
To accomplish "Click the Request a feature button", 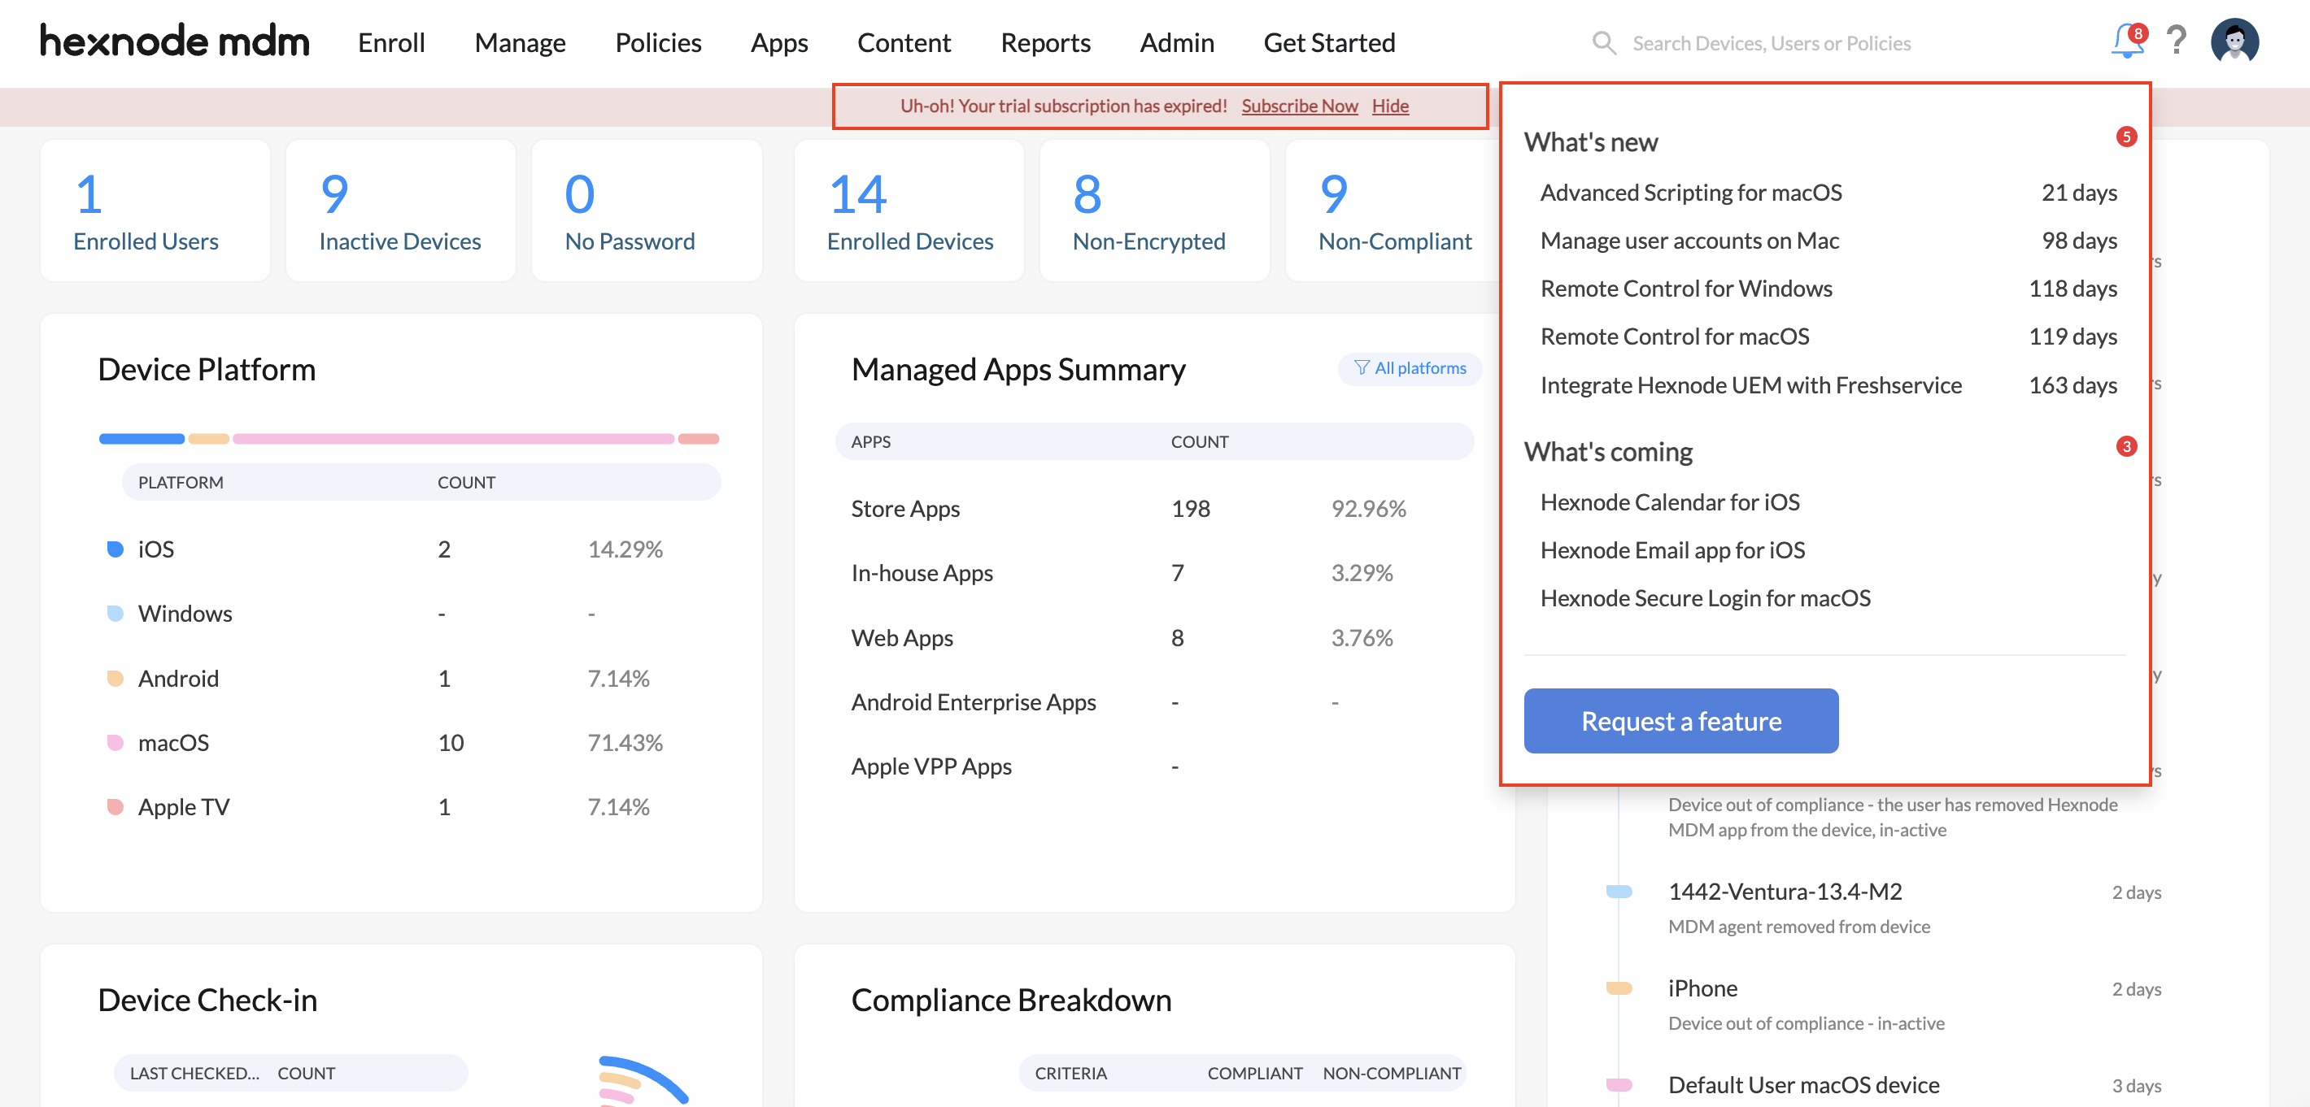I will [x=1680, y=721].
